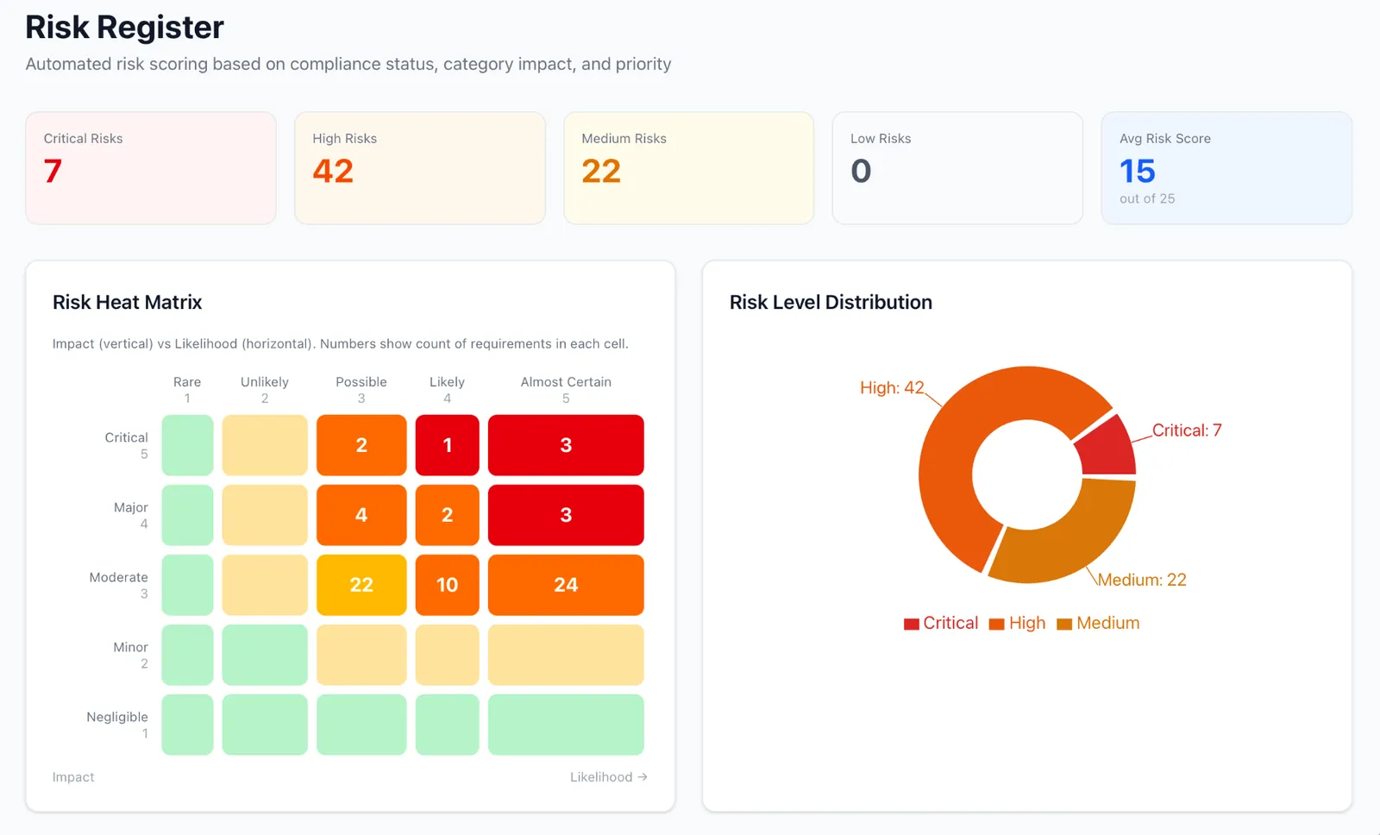The height and width of the screenshot is (835, 1380).
Task: Click the 'Risk Heat Matrix' heading
Action: (x=127, y=302)
